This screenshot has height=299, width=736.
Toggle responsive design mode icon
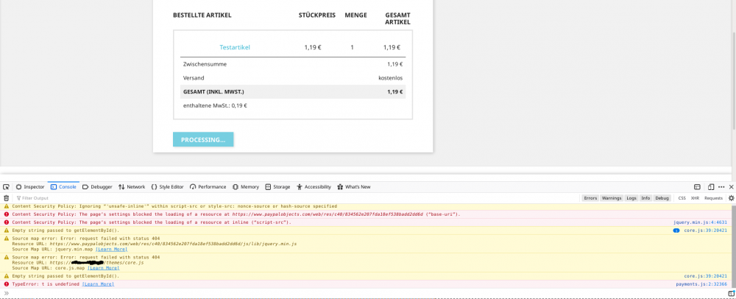pyautogui.click(x=711, y=187)
